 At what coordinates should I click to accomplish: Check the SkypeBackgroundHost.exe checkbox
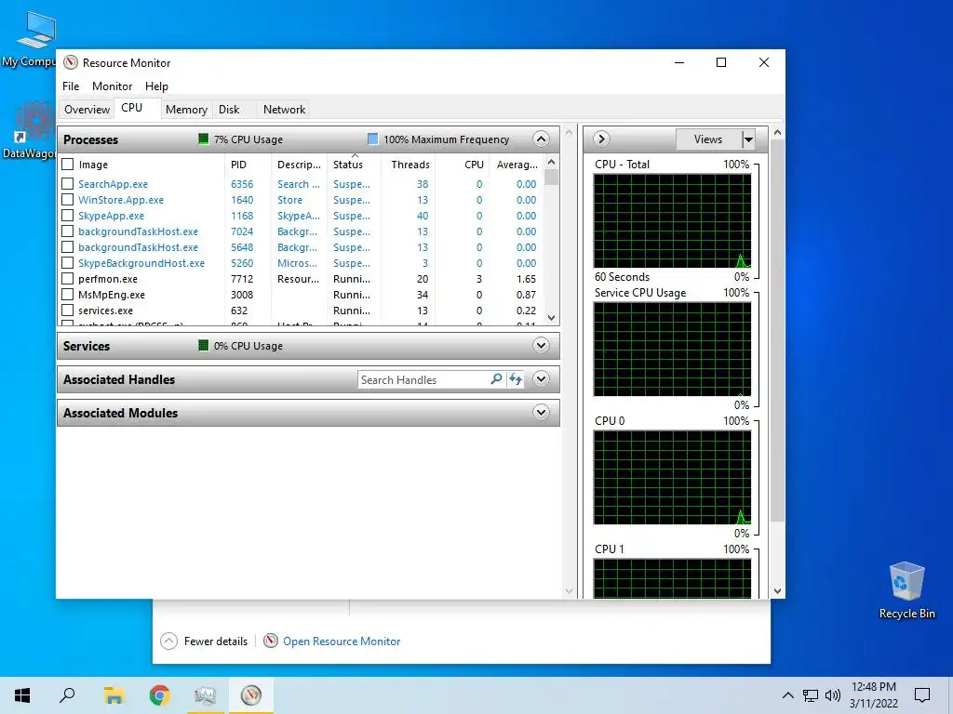(x=68, y=263)
